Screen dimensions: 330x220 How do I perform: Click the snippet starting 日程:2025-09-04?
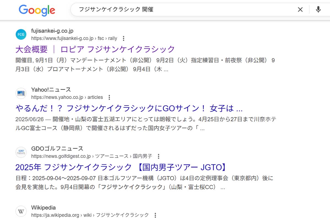click(144, 183)
